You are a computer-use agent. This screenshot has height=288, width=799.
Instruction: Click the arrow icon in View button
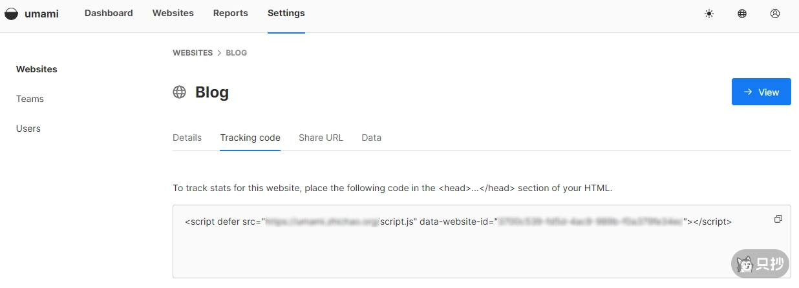[748, 92]
